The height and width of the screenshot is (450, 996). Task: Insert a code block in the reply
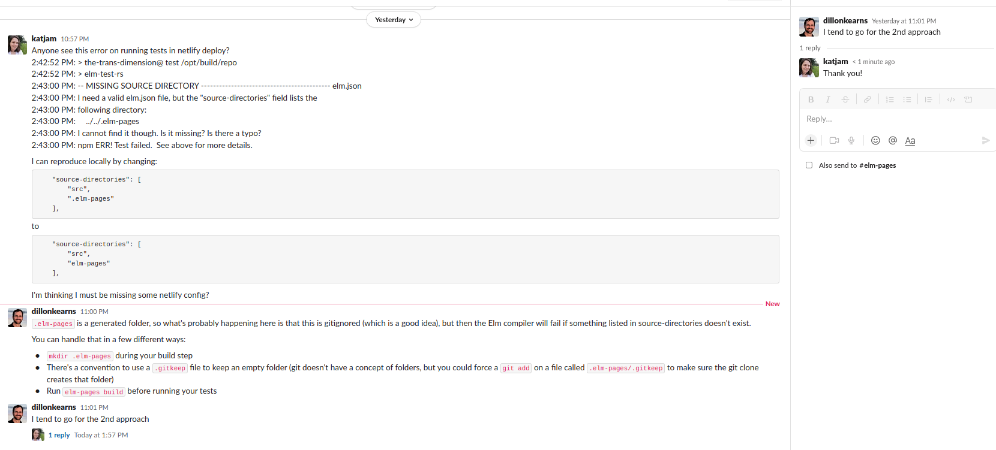pyautogui.click(x=968, y=99)
